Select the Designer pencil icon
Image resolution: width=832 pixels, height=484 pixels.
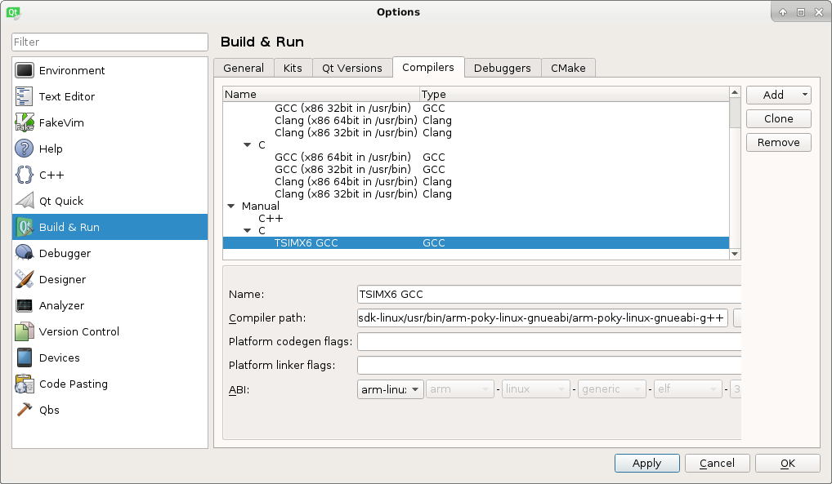[25, 279]
